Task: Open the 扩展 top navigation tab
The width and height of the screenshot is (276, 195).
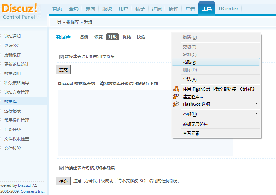Action: click(x=157, y=9)
